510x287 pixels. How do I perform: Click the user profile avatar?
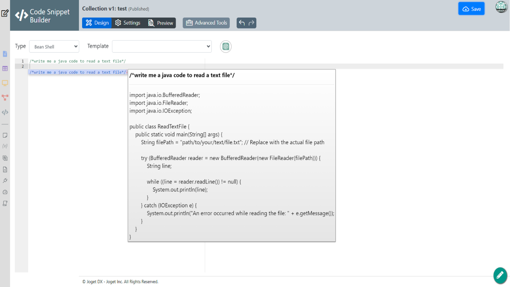click(x=501, y=8)
